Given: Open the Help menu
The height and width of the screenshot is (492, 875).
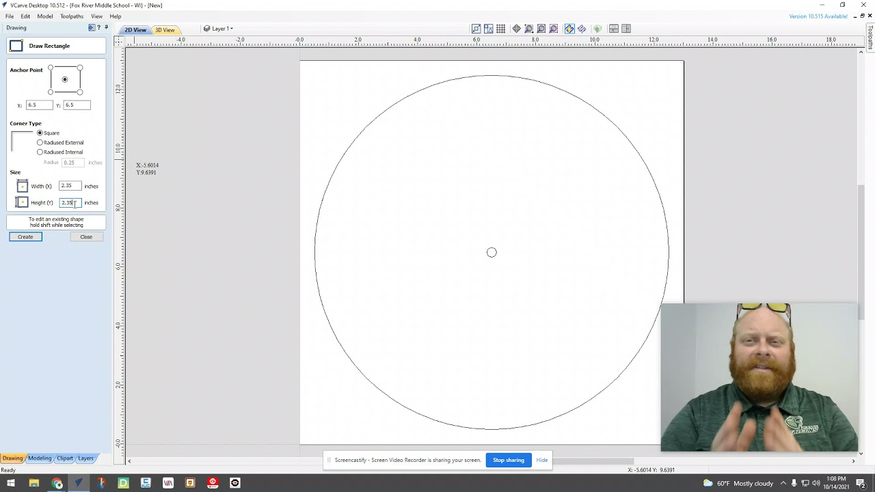Looking at the screenshot, I should [x=116, y=16].
